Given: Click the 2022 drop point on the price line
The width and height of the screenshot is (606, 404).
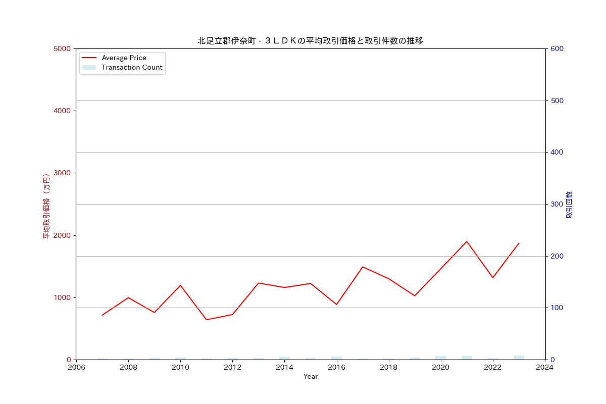Looking at the screenshot, I should pyautogui.click(x=492, y=277).
